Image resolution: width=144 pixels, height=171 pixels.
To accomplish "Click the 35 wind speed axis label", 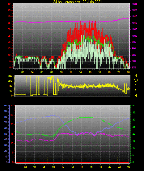I will point(9,23).
